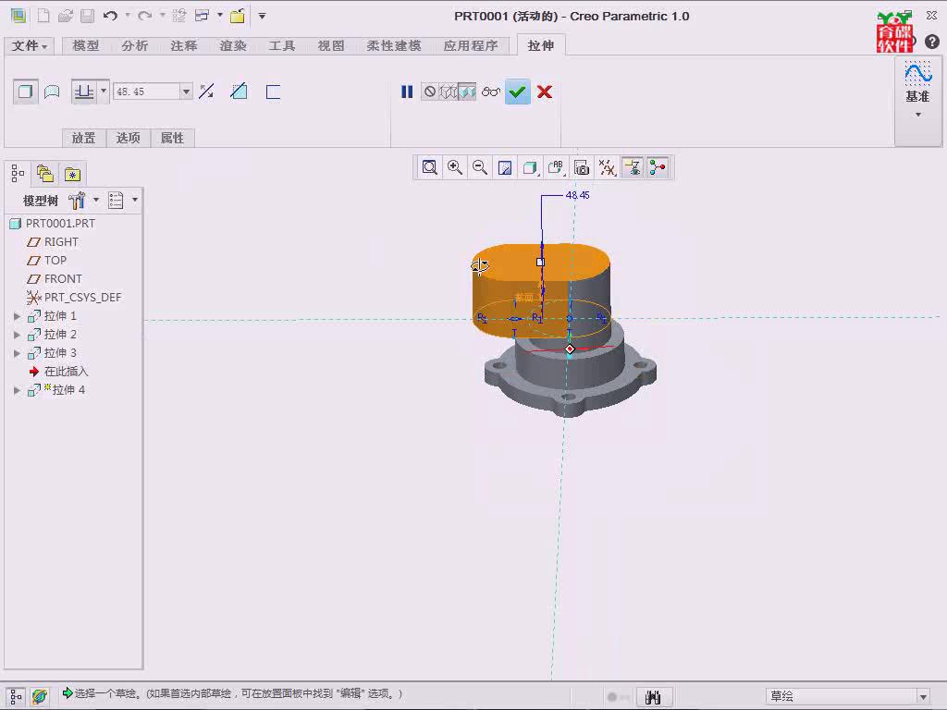
Task: Open the 放置 panel
Action: tap(83, 138)
